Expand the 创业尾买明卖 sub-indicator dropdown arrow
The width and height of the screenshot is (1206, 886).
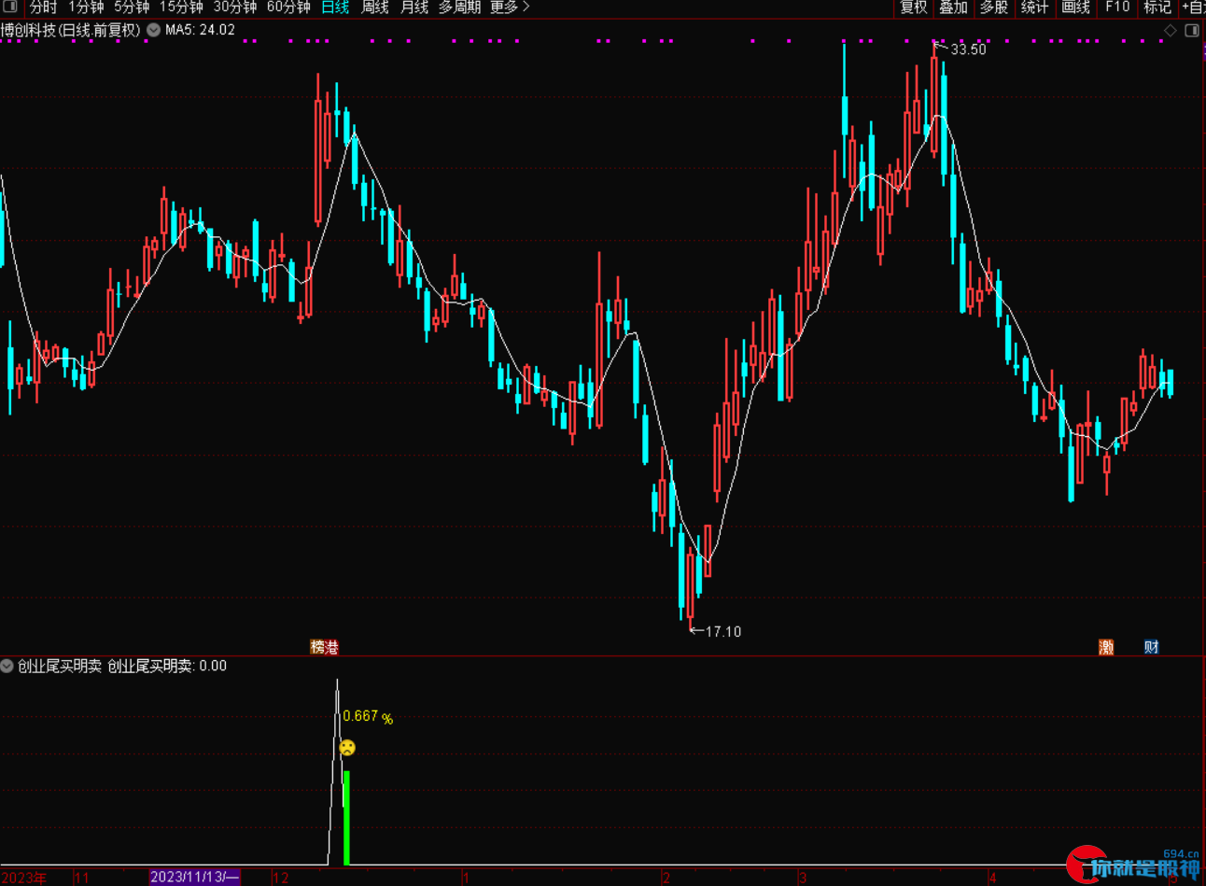coord(7,666)
